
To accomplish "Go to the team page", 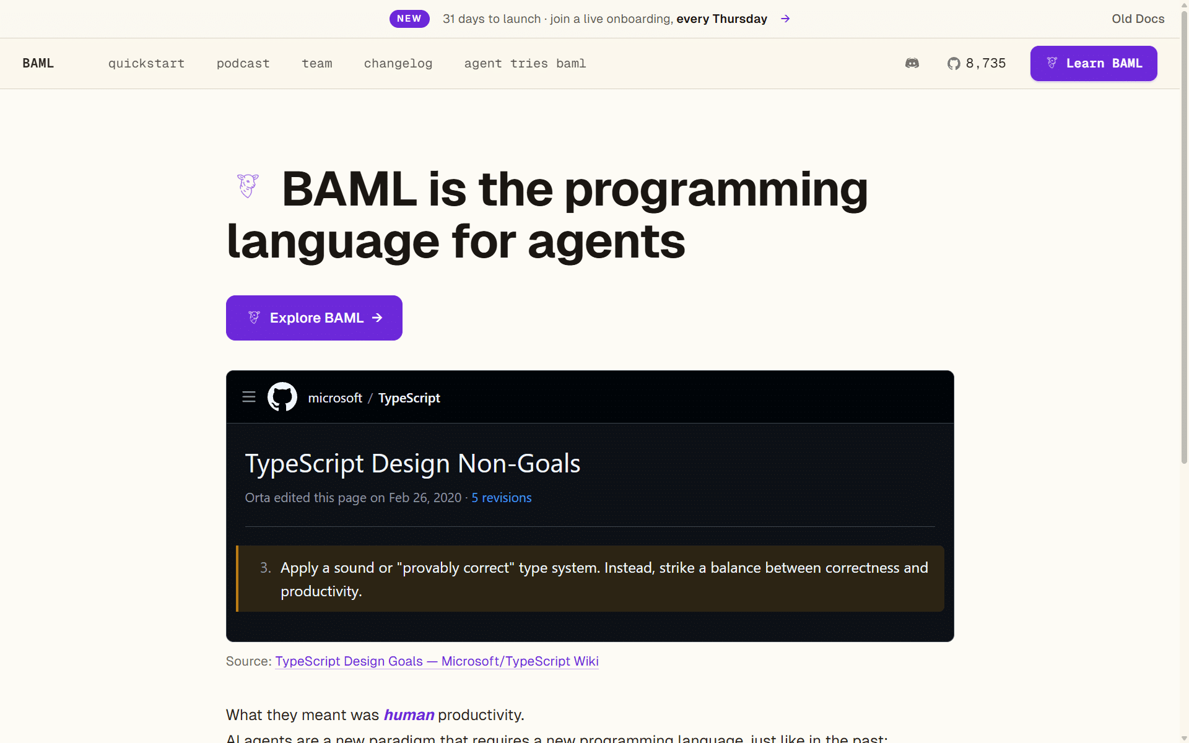I will (x=317, y=63).
